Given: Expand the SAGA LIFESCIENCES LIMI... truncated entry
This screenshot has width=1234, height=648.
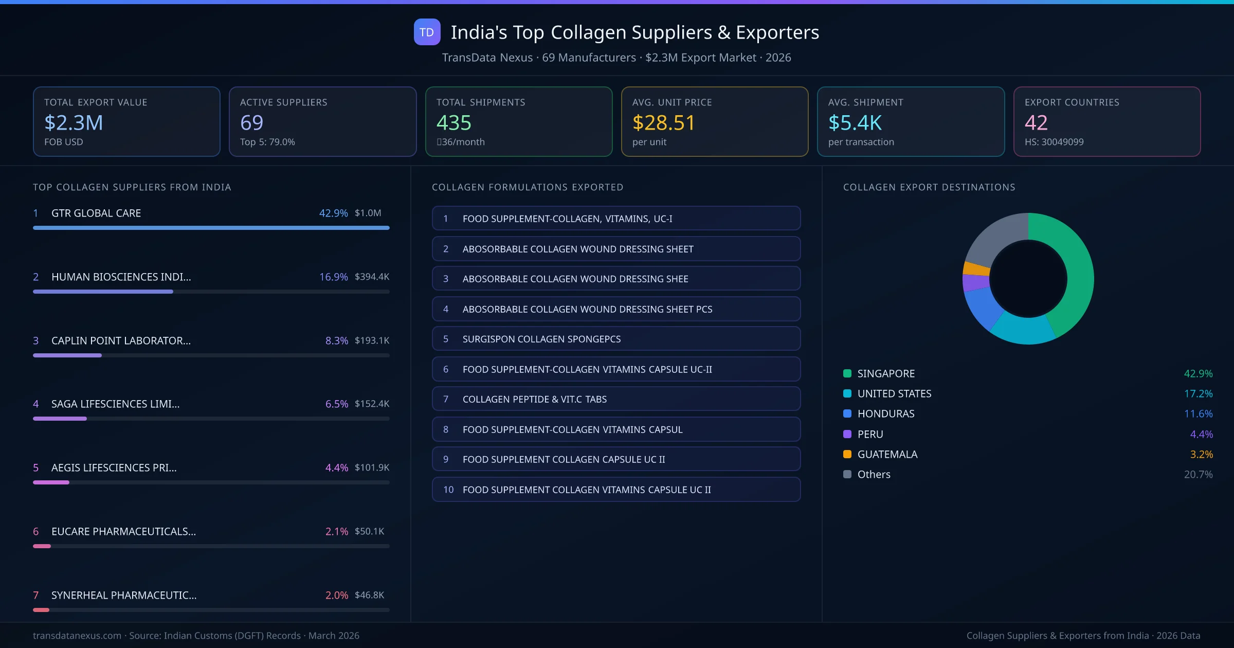Looking at the screenshot, I should 115,404.
